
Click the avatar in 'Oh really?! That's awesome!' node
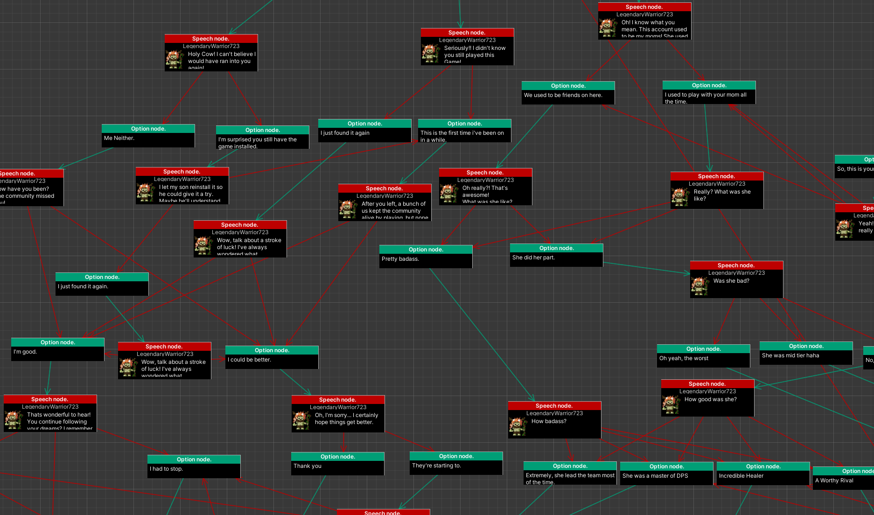(x=449, y=193)
